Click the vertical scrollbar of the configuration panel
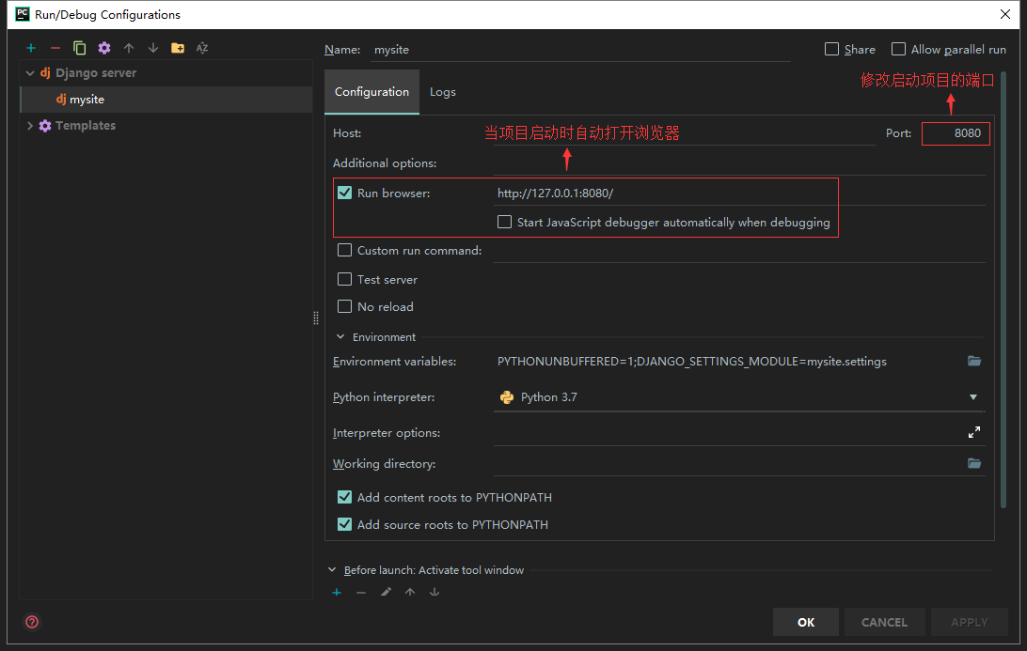 click(1003, 289)
